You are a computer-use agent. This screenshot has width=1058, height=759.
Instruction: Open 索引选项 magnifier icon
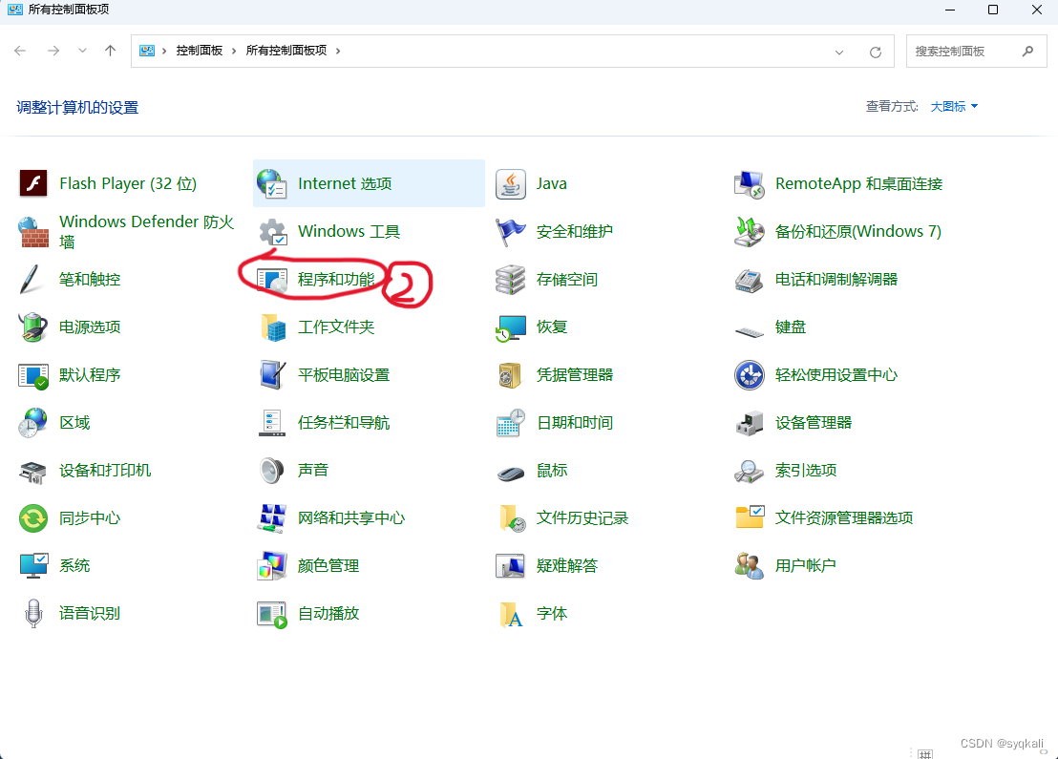(749, 471)
